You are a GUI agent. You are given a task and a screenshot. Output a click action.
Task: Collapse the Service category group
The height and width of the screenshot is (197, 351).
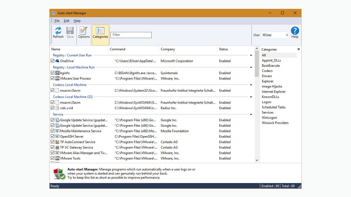point(251,114)
